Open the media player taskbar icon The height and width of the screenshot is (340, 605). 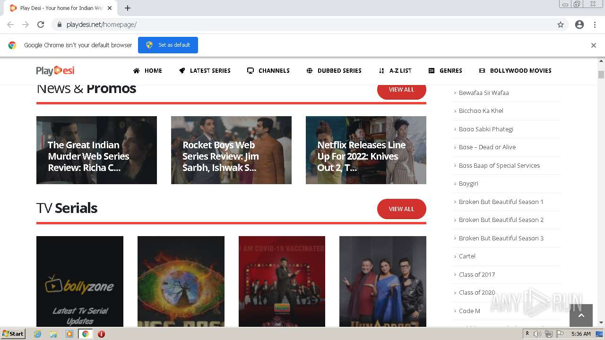pyautogui.click(x=69, y=334)
